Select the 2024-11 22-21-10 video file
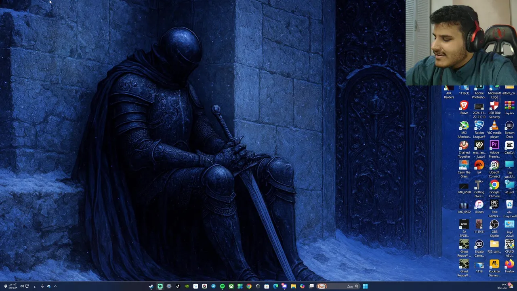The height and width of the screenshot is (291, 517). point(479,110)
